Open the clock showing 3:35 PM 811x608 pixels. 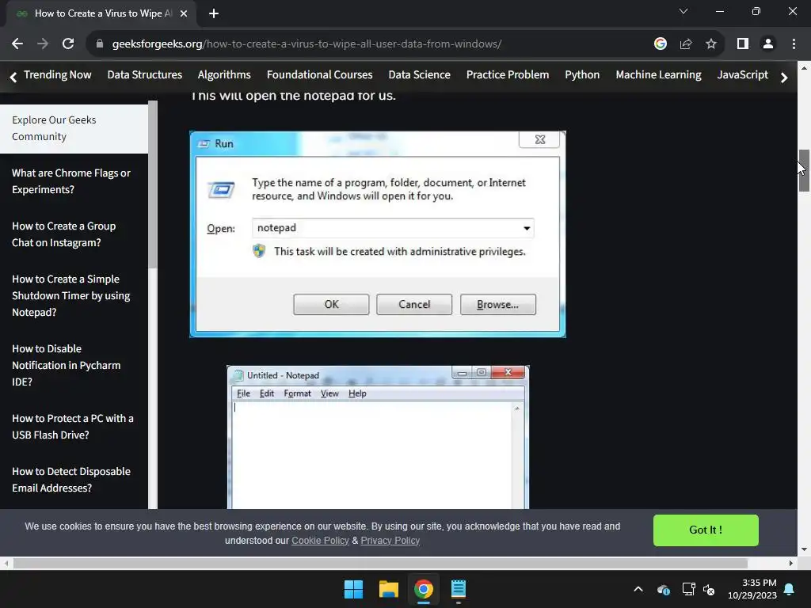752,589
